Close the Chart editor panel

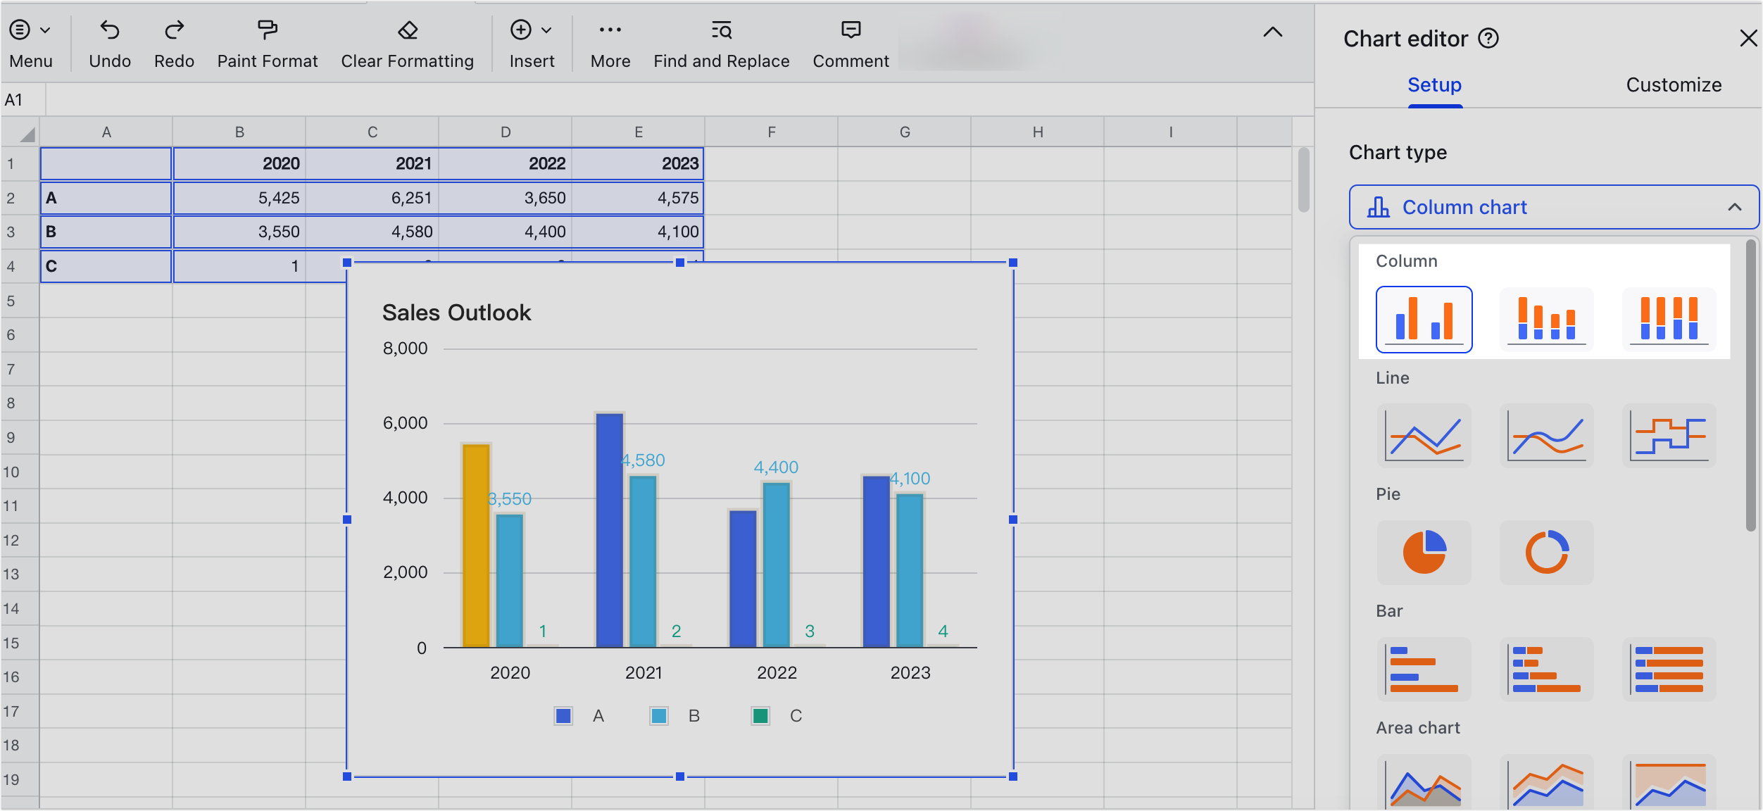[1748, 39]
